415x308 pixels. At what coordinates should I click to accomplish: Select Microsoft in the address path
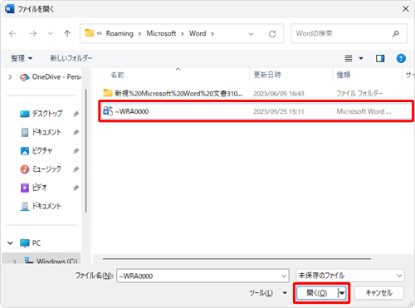(x=161, y=33)
